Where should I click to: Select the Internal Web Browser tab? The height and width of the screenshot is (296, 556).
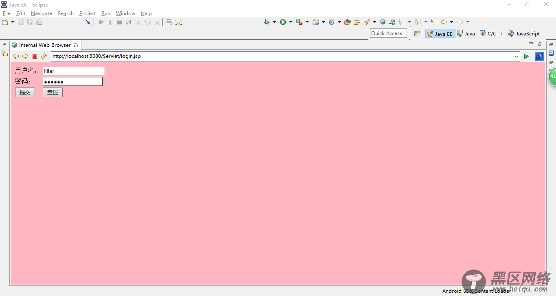[x=45, y=45]
